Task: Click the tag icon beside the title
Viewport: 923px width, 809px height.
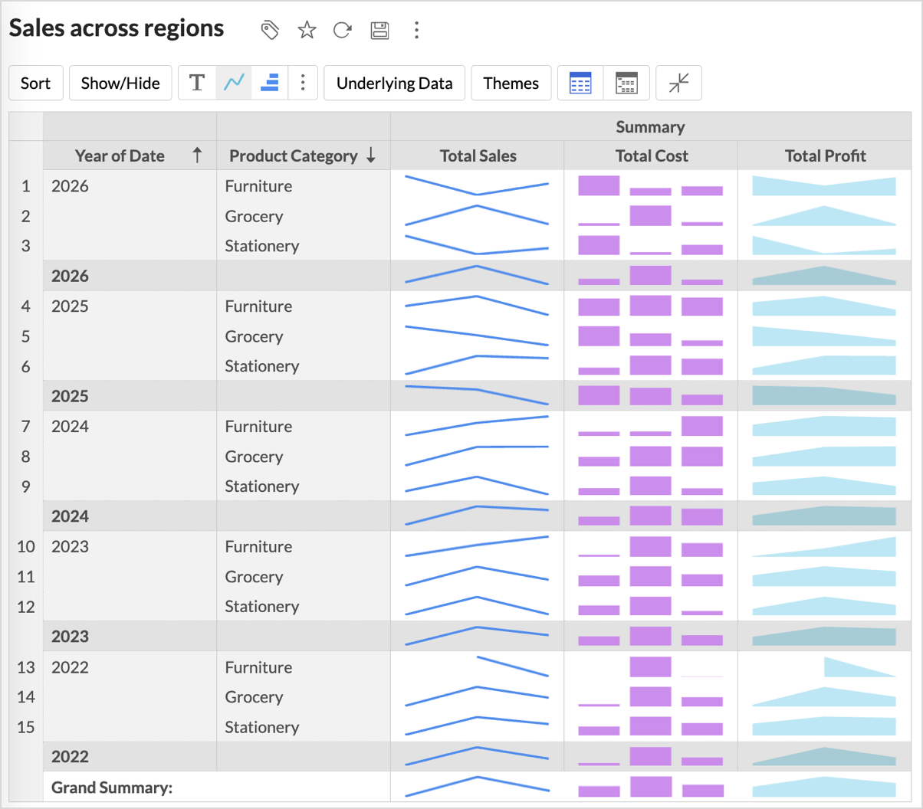Action: click(x=270, y=30)
